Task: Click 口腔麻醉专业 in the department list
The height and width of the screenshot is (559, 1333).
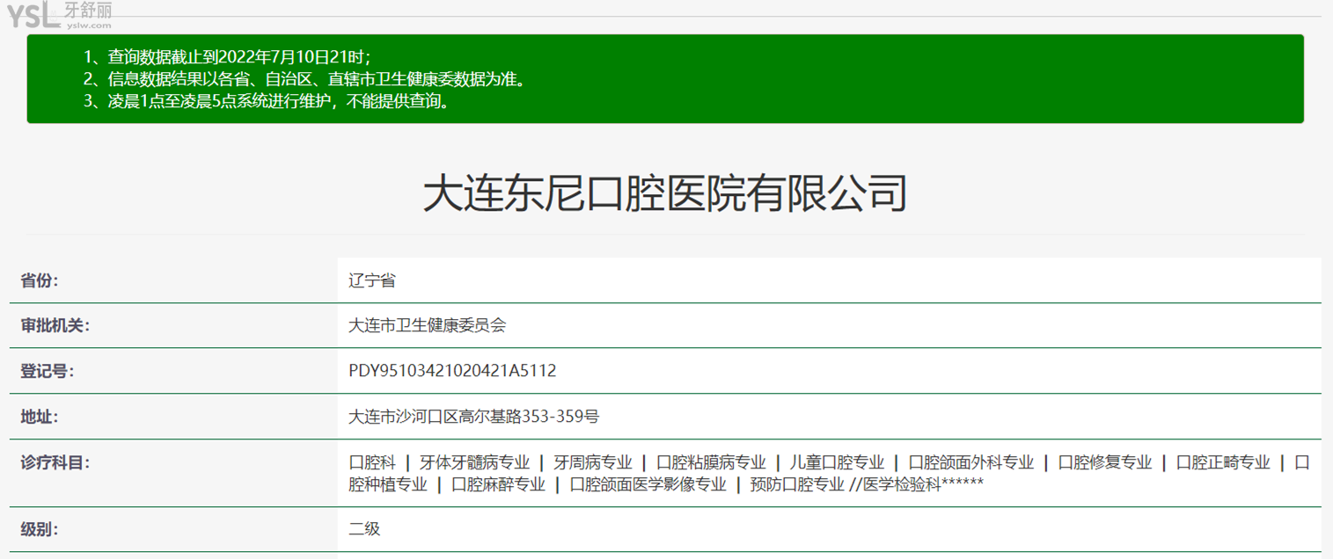Action: click(x=499, y=484)
